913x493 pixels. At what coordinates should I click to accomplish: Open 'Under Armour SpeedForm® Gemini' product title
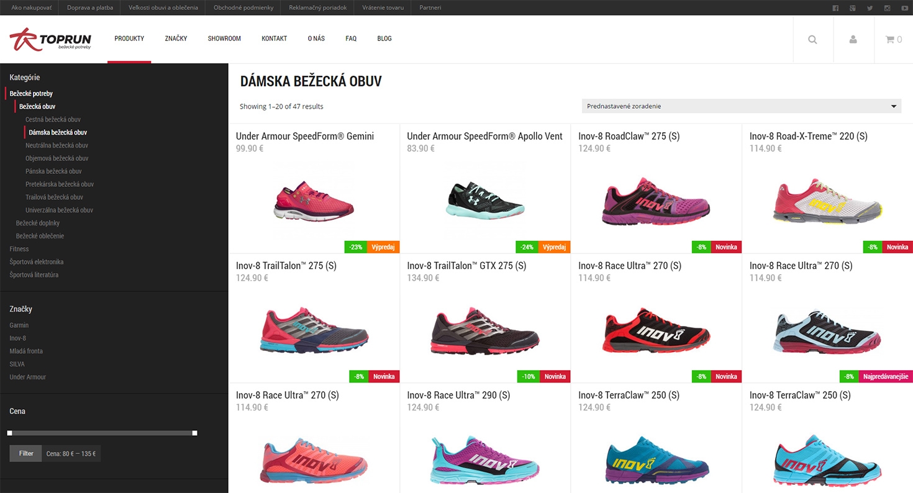305,136
